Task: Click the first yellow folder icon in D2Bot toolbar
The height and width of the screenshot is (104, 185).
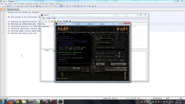Action: [x=52, y=21]
